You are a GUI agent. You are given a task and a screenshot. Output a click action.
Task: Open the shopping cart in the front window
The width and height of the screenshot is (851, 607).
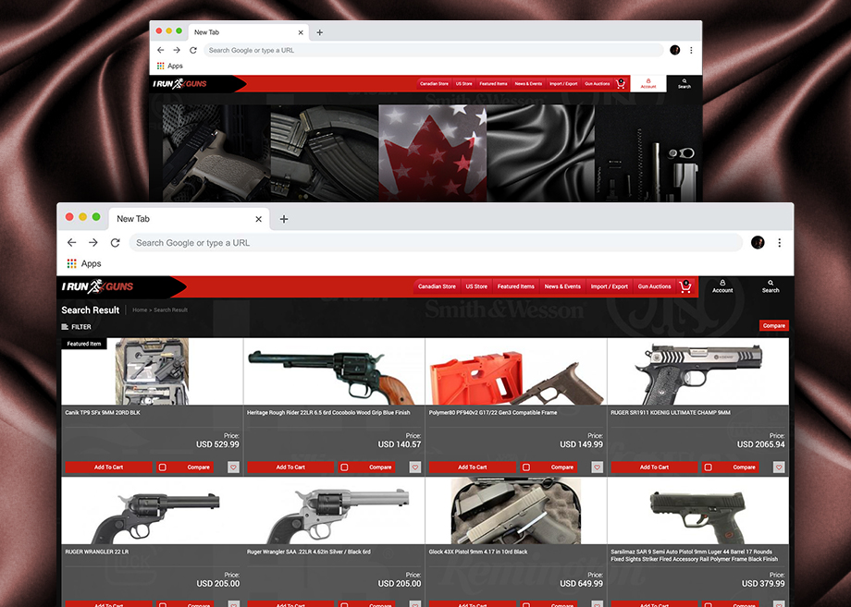point(685,286)
